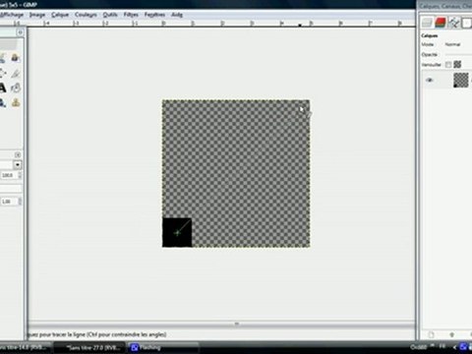472x354 pixels.
Task: Toggle layer visibility eye icon
Action: point(430,81)
